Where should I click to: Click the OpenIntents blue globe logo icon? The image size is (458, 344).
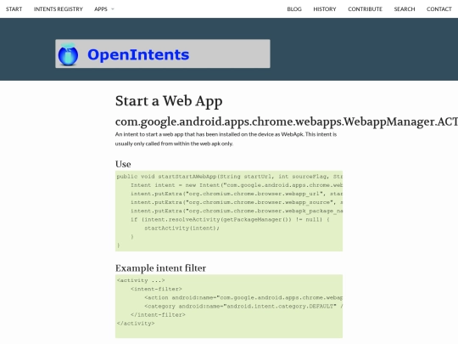coord(68,54)
